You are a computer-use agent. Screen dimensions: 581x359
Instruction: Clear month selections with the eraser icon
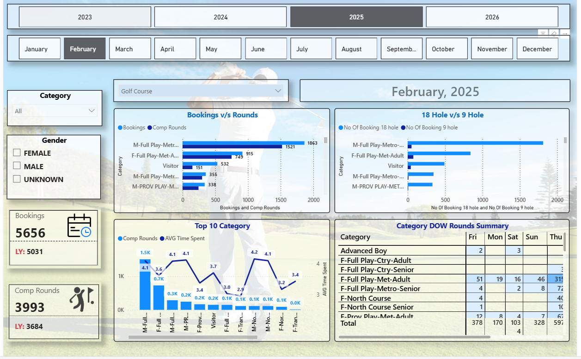(554, 33)
